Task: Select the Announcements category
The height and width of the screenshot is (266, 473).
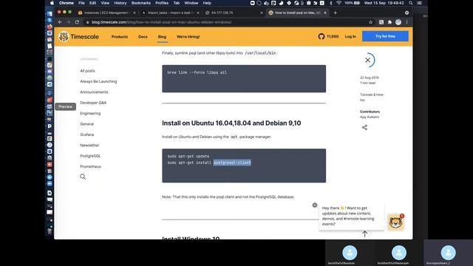Action: point(94,92)
